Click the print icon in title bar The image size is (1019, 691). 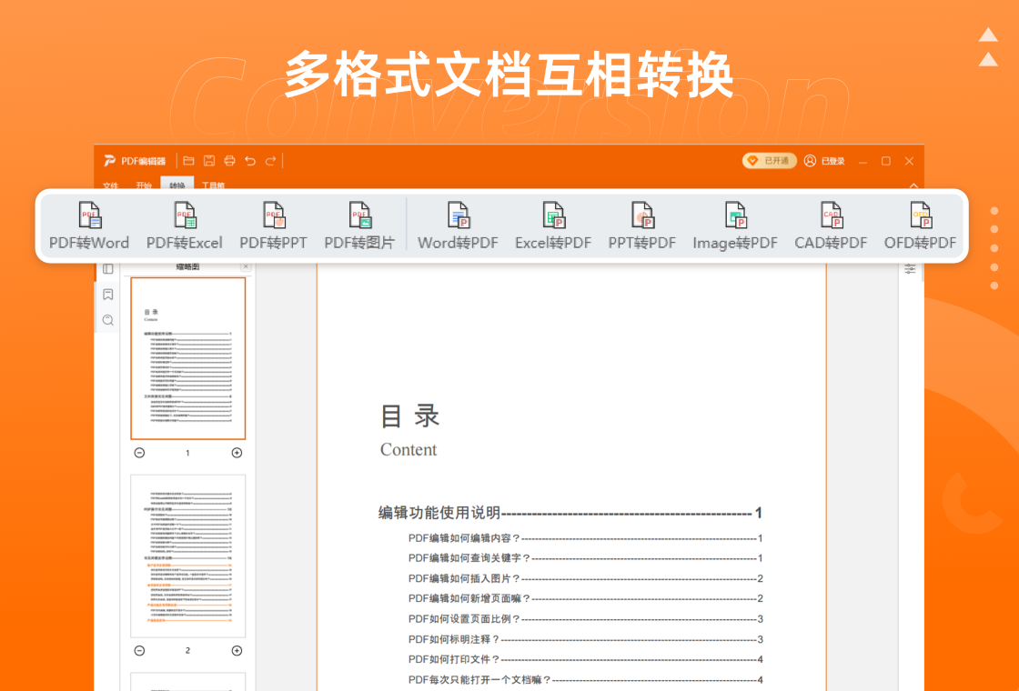(x=229, y=161)
